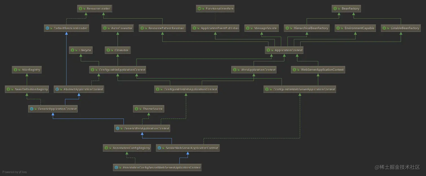The height and width of the screenshot is (176, 426).
Task: Click the class icon on DefaultResourceLoader node
Action: tap(47, 28)
